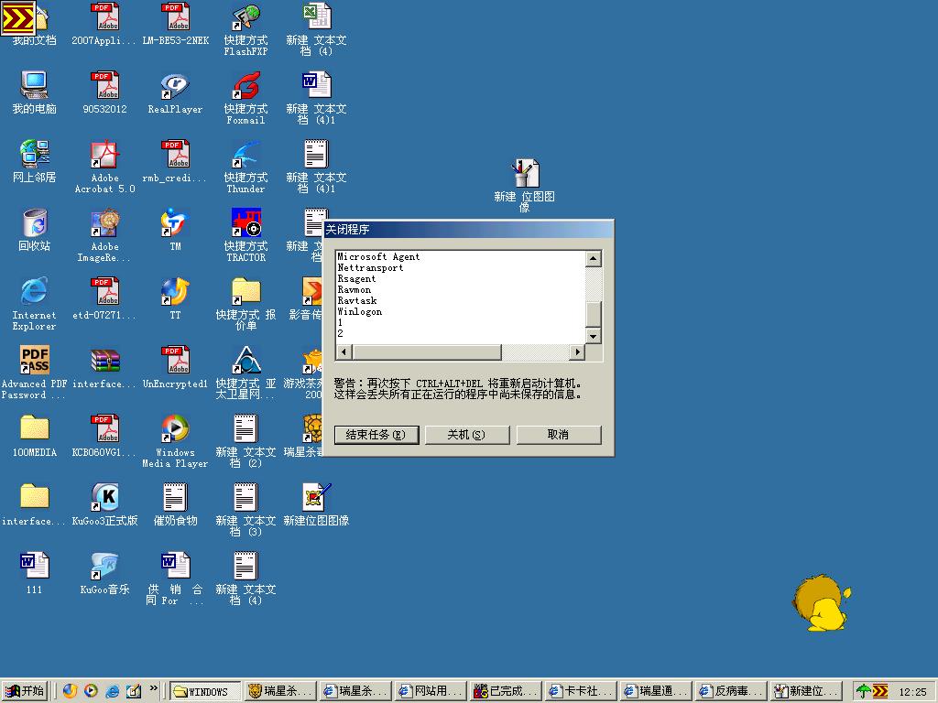This screenshot has width=938, height=703.
Task: Select the KuGoo音乐 shortcut icon
Action: coord(104,573)
